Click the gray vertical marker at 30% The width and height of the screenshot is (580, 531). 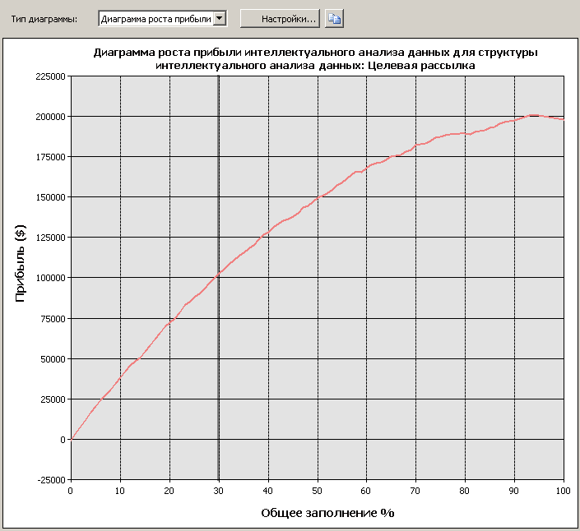tap(218, 277)
